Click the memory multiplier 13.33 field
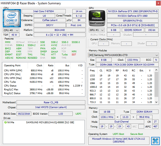Screen dimensions: 161x146 coord(125,117)
